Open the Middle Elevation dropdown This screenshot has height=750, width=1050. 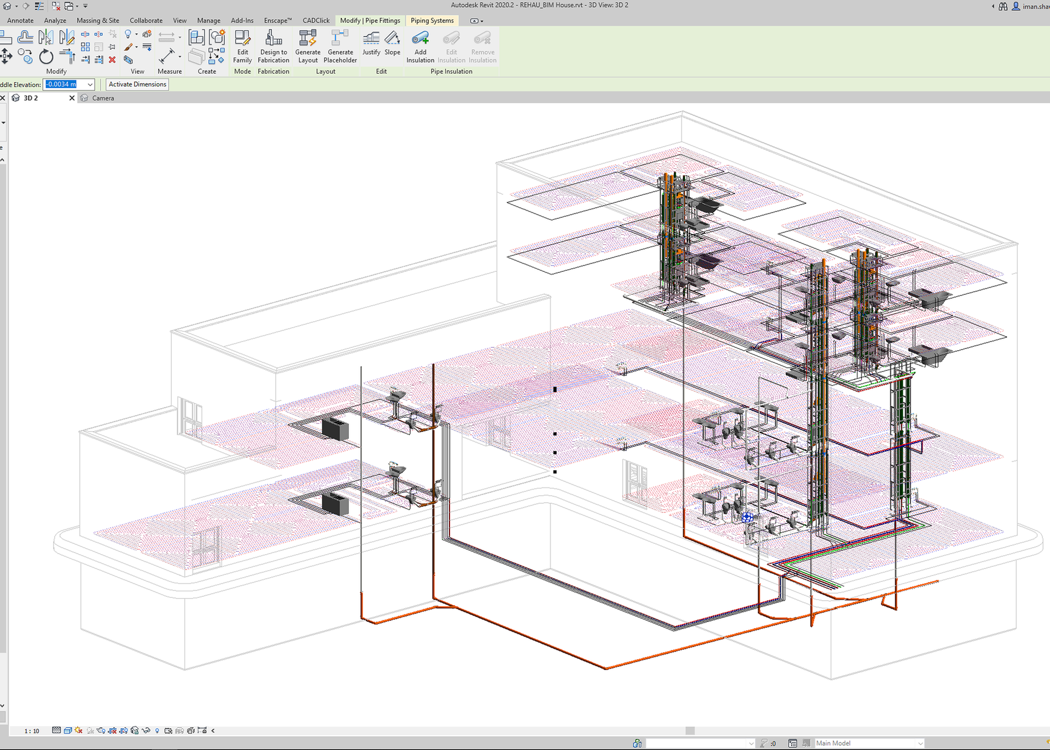pyautogui.click(x=89, y=84)
